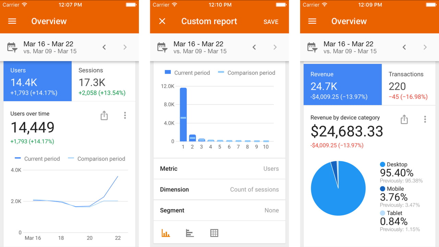Close the Custom report screen
Image resolution: width=439 pixels, height=247 pixels.
point(162,21)
